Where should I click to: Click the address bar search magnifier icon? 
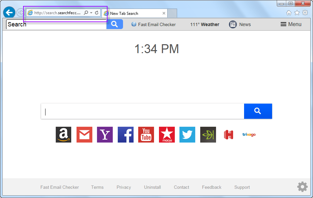86,13
